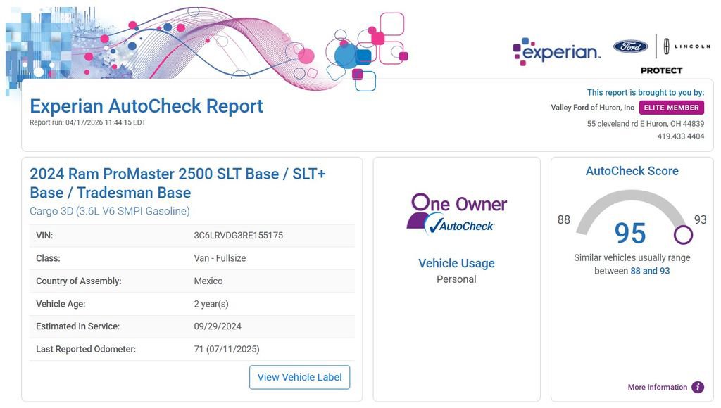Select the VIN number 3C6LRVDG3RE155175
The height and width of the screenshot is (408, 721).
click(x=238, y=236)
